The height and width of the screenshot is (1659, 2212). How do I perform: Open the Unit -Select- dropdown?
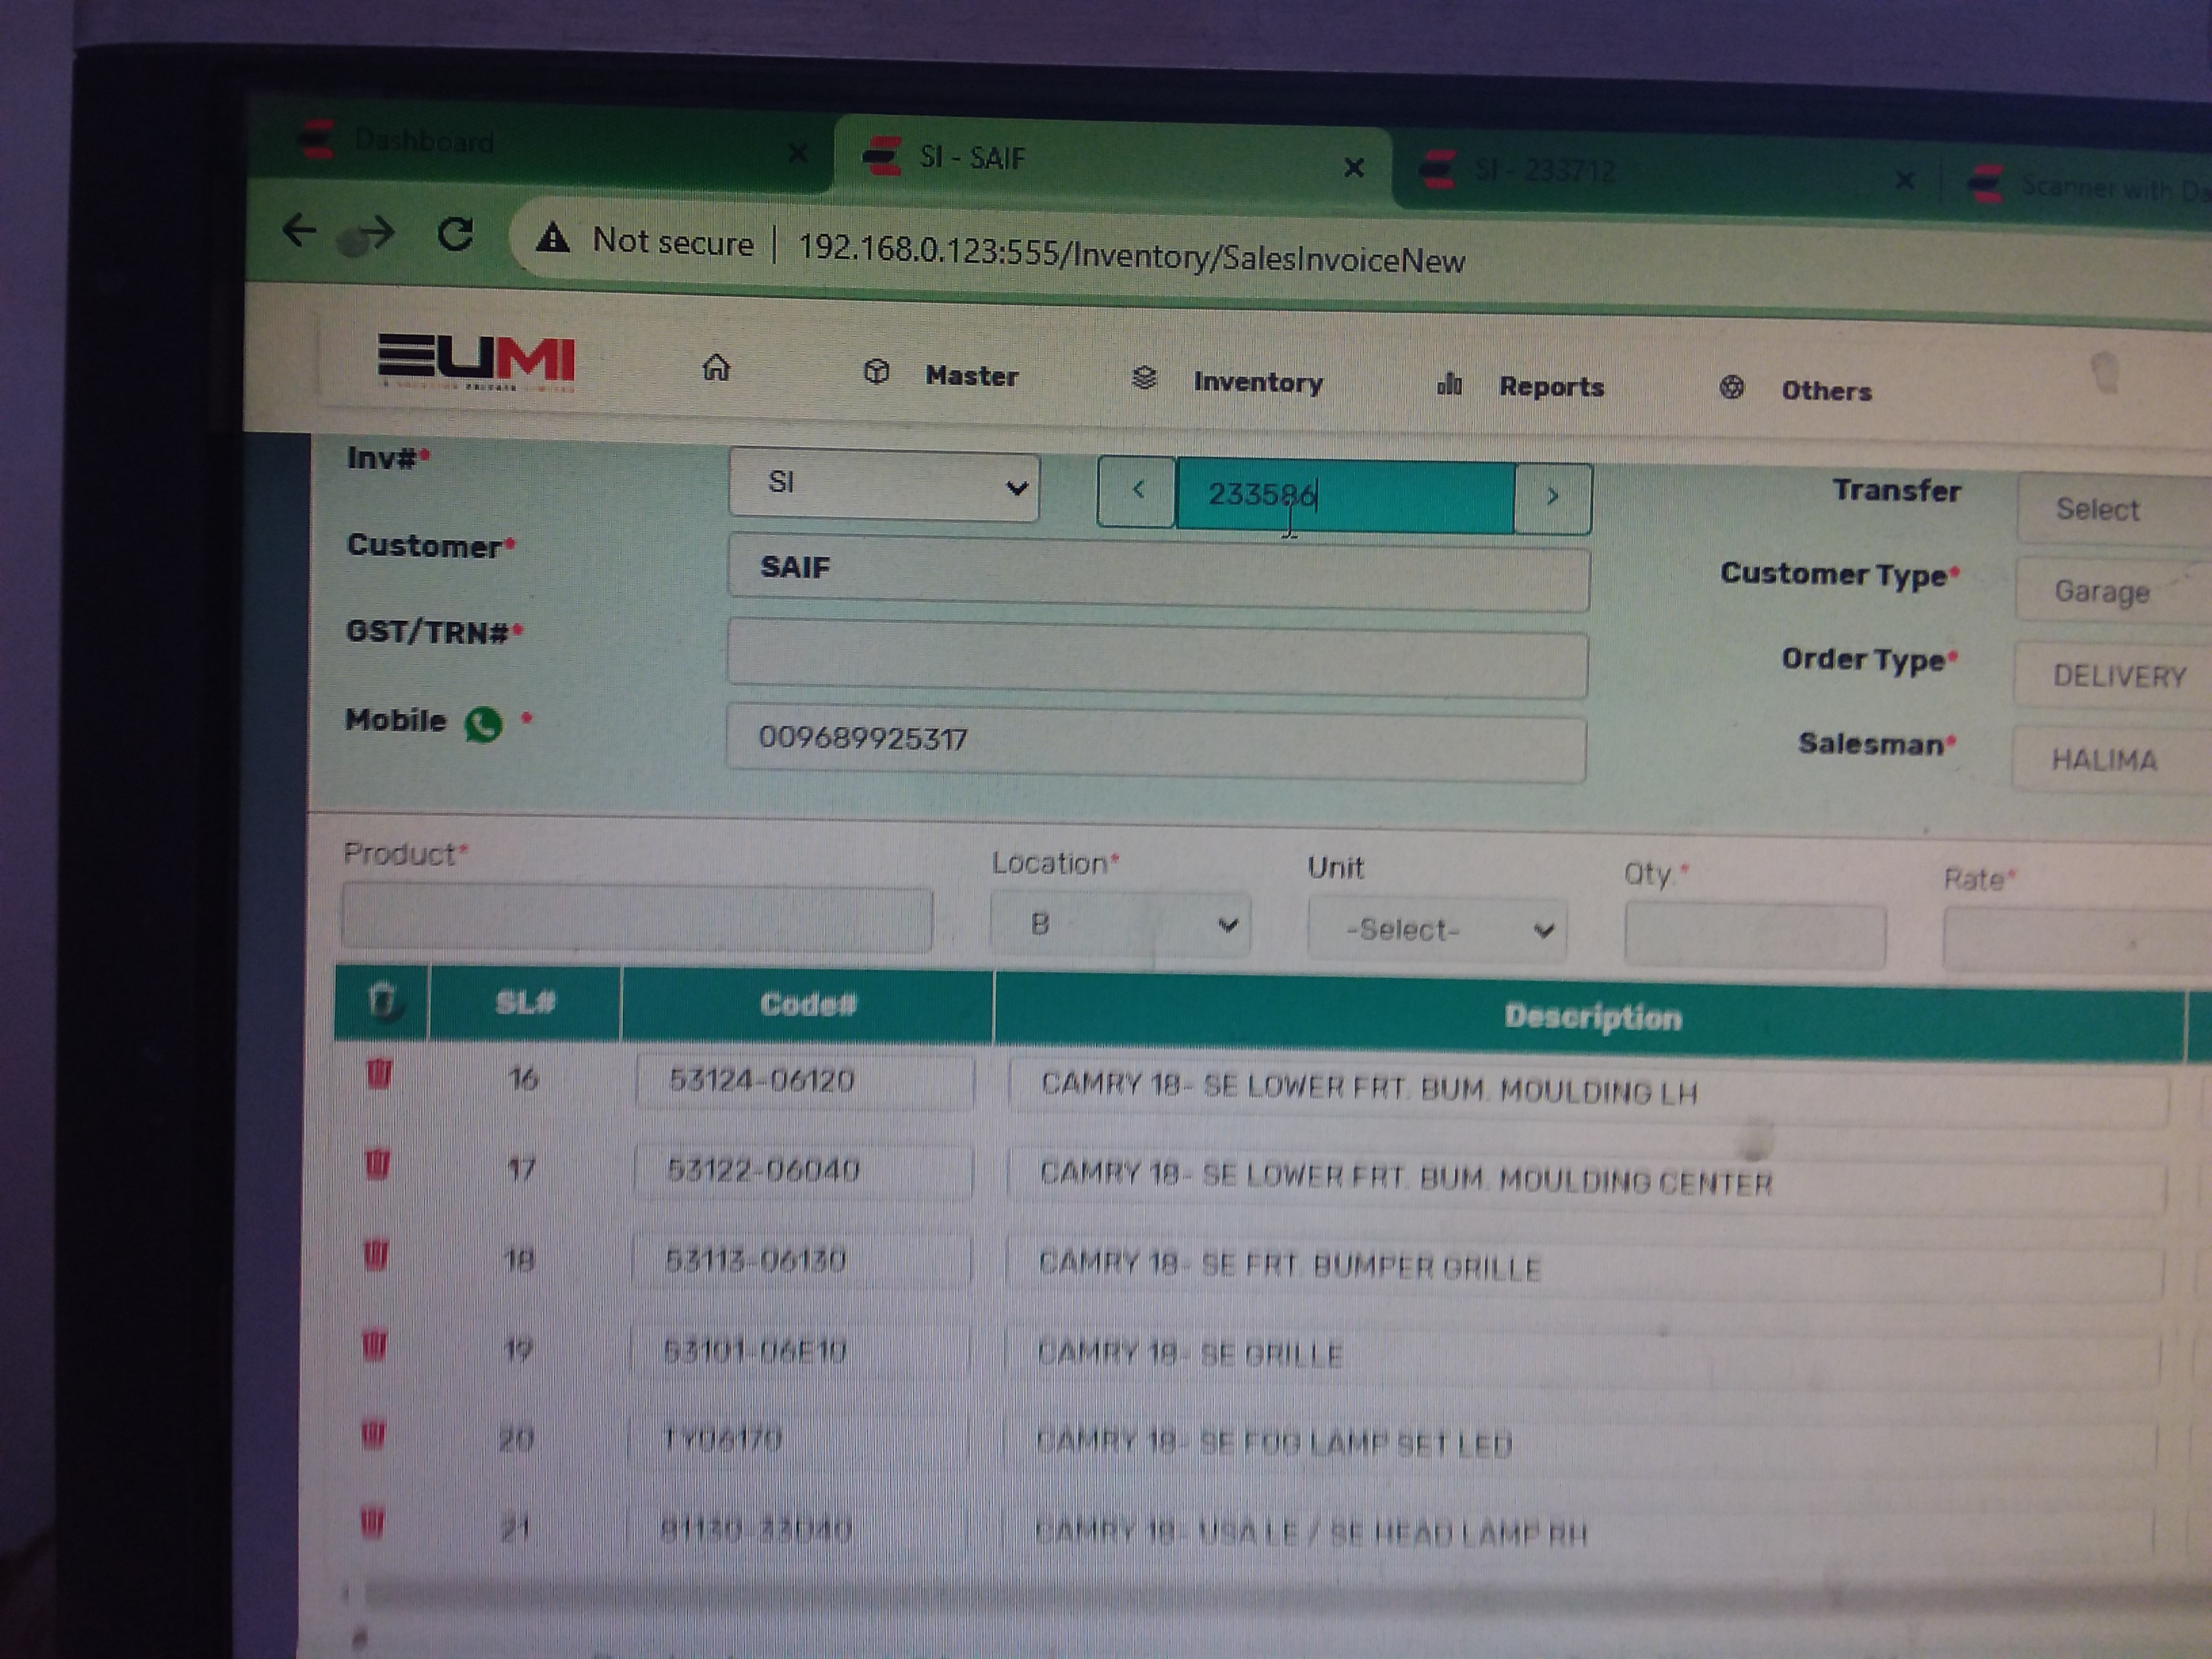tap(1437, 930)
